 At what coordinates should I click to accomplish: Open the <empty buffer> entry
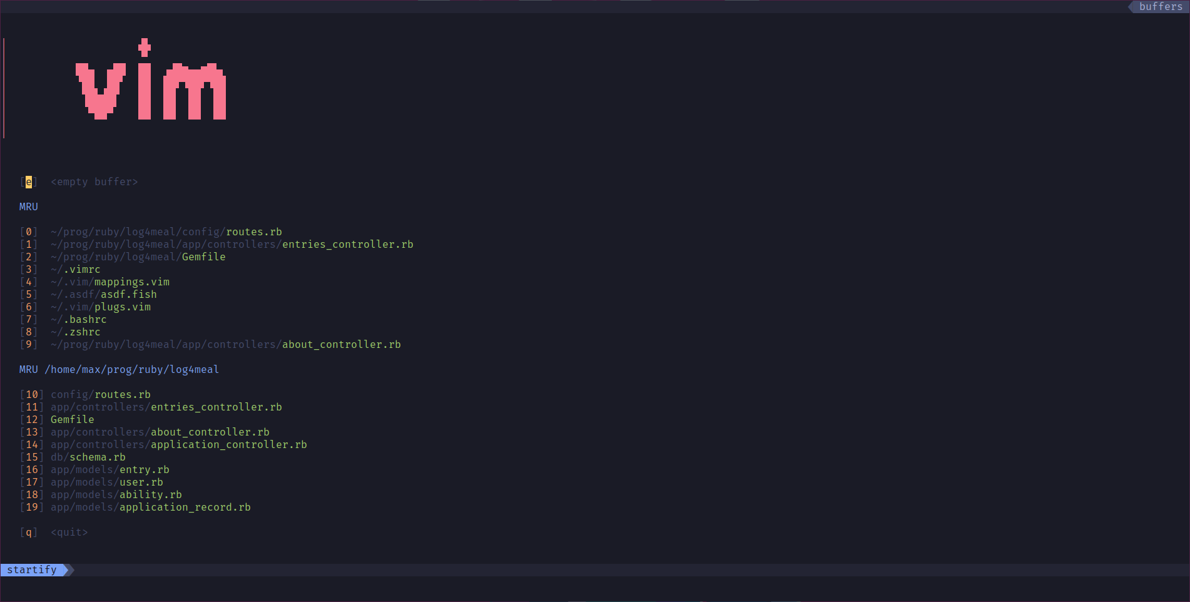[94, 182]
